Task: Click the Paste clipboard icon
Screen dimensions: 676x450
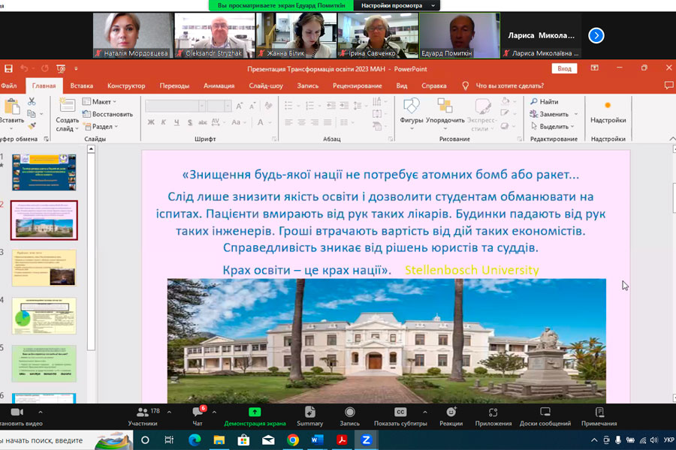Action: tap(11, 106)
